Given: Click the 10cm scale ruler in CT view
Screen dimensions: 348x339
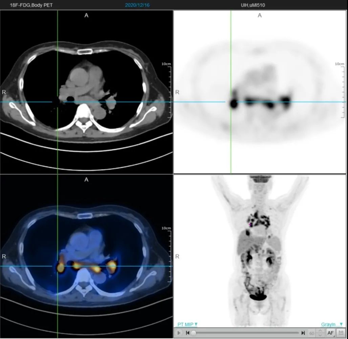Looking at the screenshot, I should (x=169, y=90).
